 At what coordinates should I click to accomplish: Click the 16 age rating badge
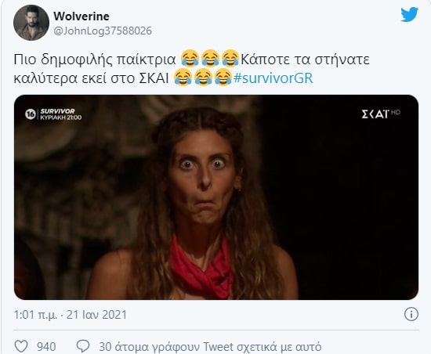point(31,114)
